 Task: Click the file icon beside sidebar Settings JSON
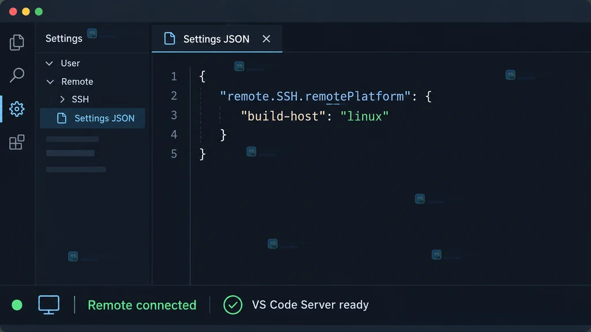pos(61,118)
